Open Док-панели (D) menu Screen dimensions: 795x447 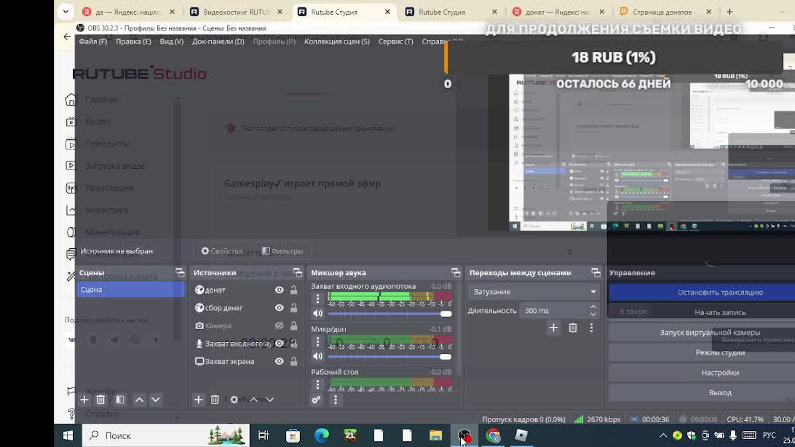[x=218, y=41]
